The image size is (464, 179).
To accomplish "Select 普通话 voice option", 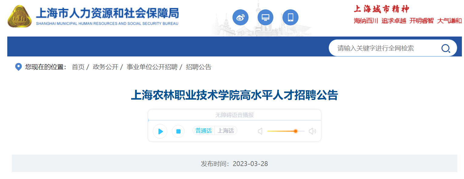I will [x=204, y=131].
